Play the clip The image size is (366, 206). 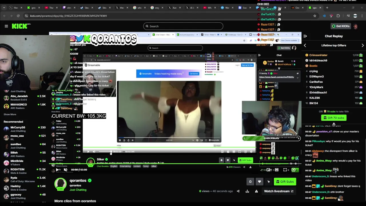click(57, 170)
